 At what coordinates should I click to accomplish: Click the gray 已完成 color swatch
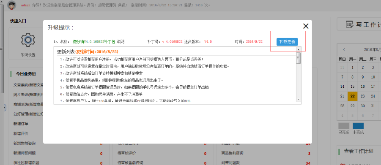pos(344,126)
